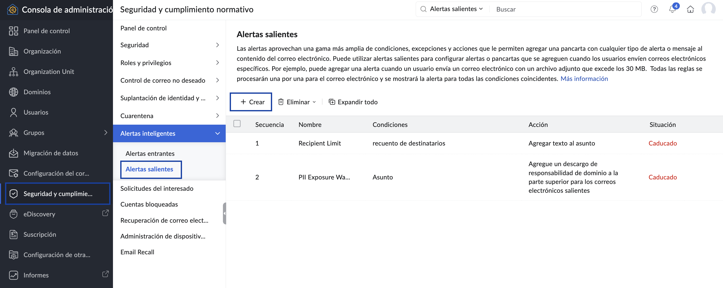
Task: Click the Suscripción invoice icon
Action: (x=13, y=235)
